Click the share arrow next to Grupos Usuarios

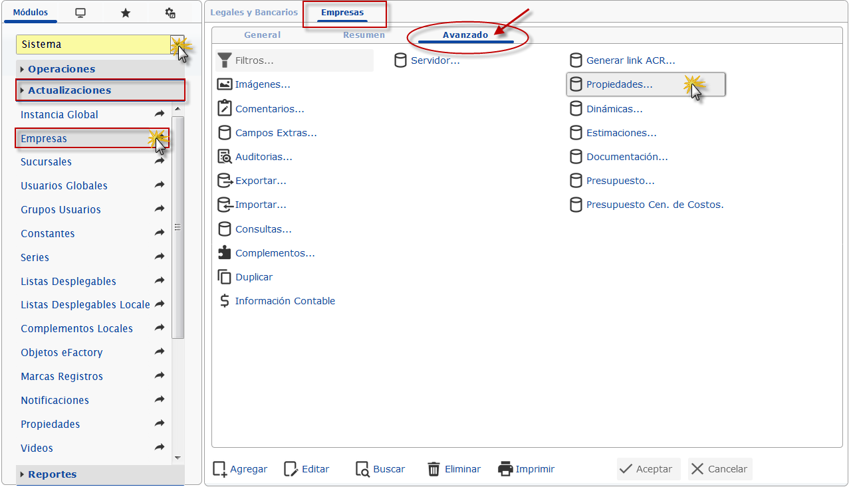[x=160, y=209]
